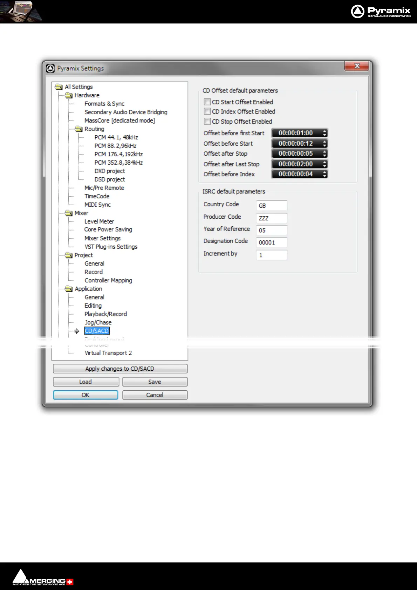Open Controller Mapping settings

tap(108, 280)
